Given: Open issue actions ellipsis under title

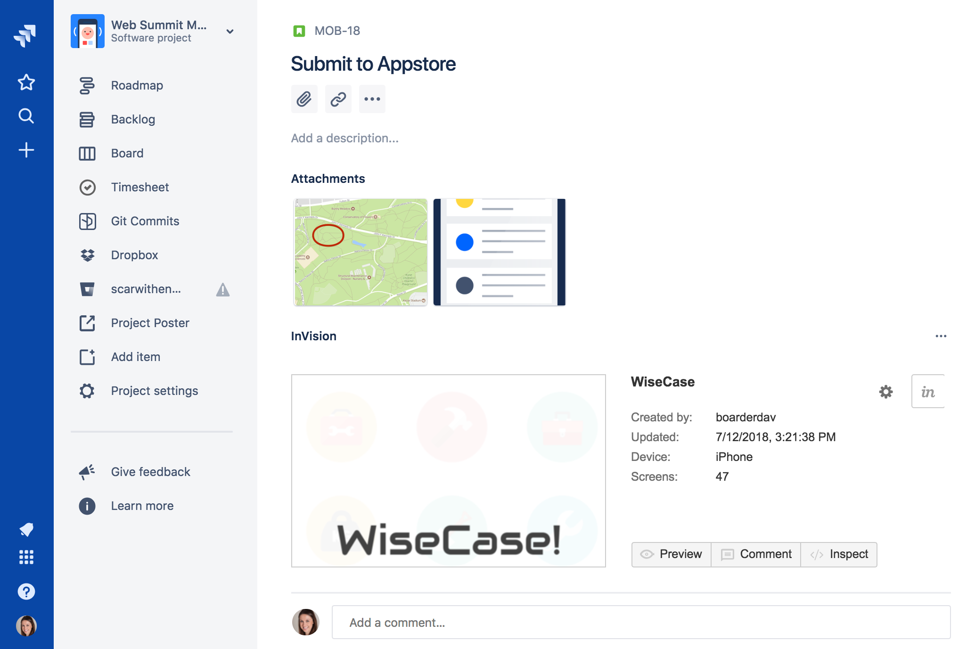Looking at the screenshot, I should point(372,99).
